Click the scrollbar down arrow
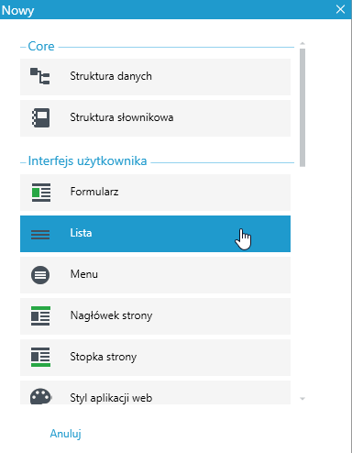This screenshot has height=453, width=352. [302, 399]
